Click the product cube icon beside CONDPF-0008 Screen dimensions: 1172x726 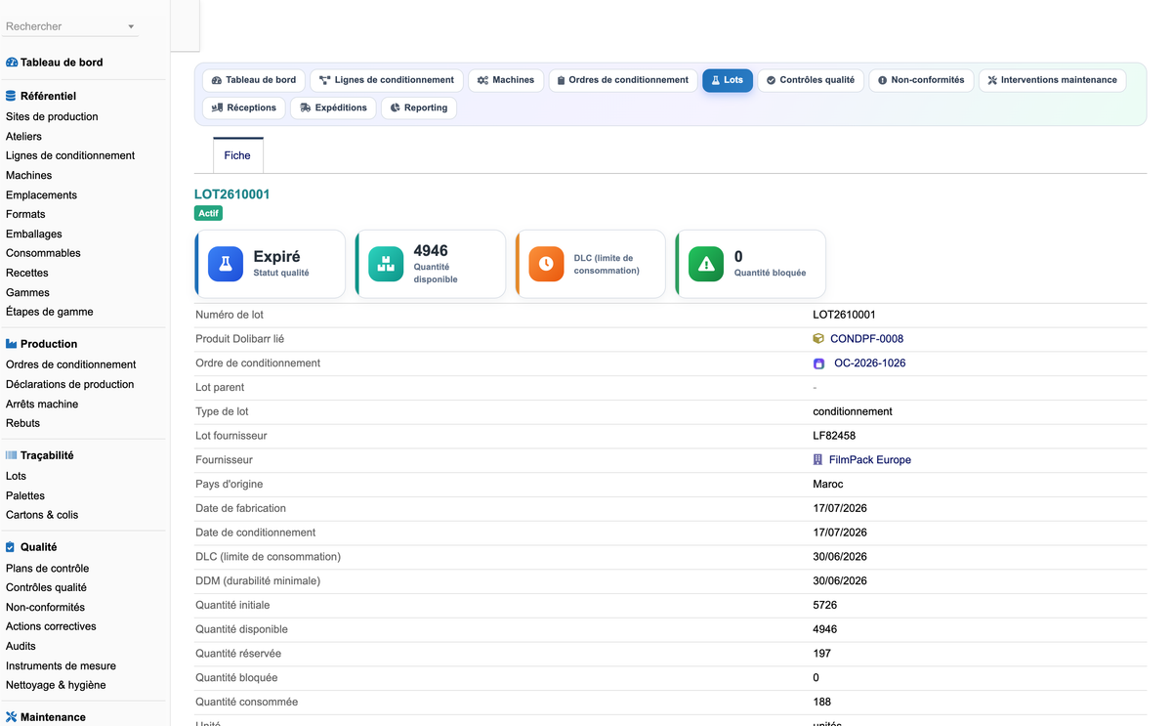(818, 339)
